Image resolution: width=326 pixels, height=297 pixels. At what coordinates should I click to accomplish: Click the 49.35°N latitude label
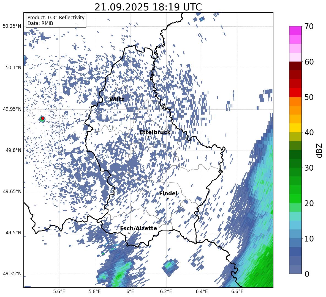(12, 274)
